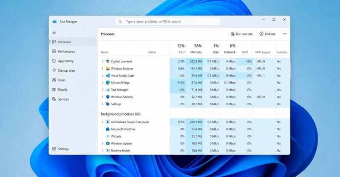Viewport: 340px width, 177px height.
Task: Click the Visual Studio Code icon
Action: point(108,76)
